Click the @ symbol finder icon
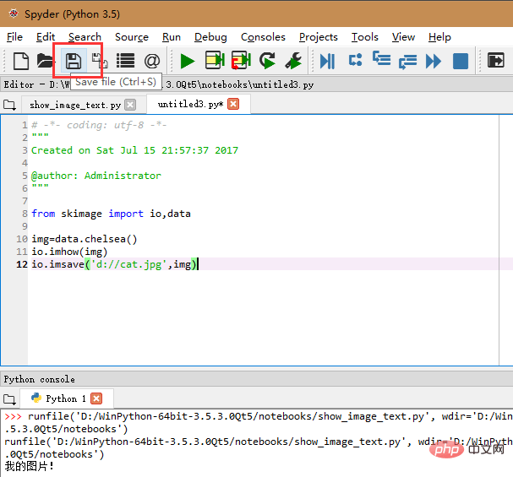This screenshot has width=513, height=477. pos(152,61)
